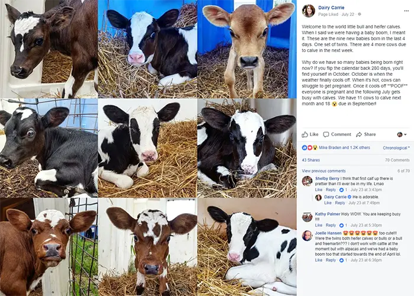The image size is (414, 296).
Task: Open the post options three-dots menu
Action: (x=406, y=11)
